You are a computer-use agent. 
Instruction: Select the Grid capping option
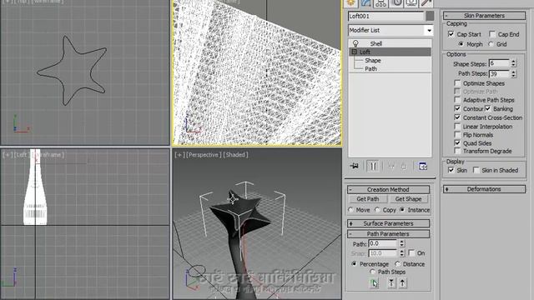pos(491,44)
